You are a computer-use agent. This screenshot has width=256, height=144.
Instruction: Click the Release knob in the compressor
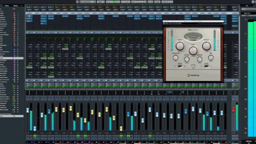pyautogui.click(x=199, y=59)
